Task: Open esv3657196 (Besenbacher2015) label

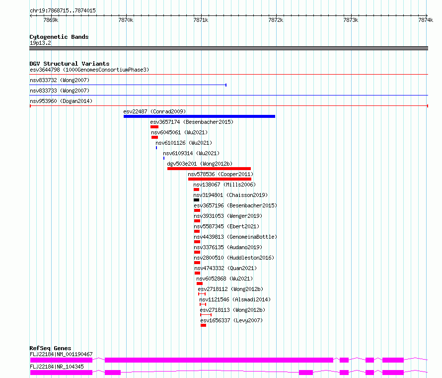Action: coord(235,205)
